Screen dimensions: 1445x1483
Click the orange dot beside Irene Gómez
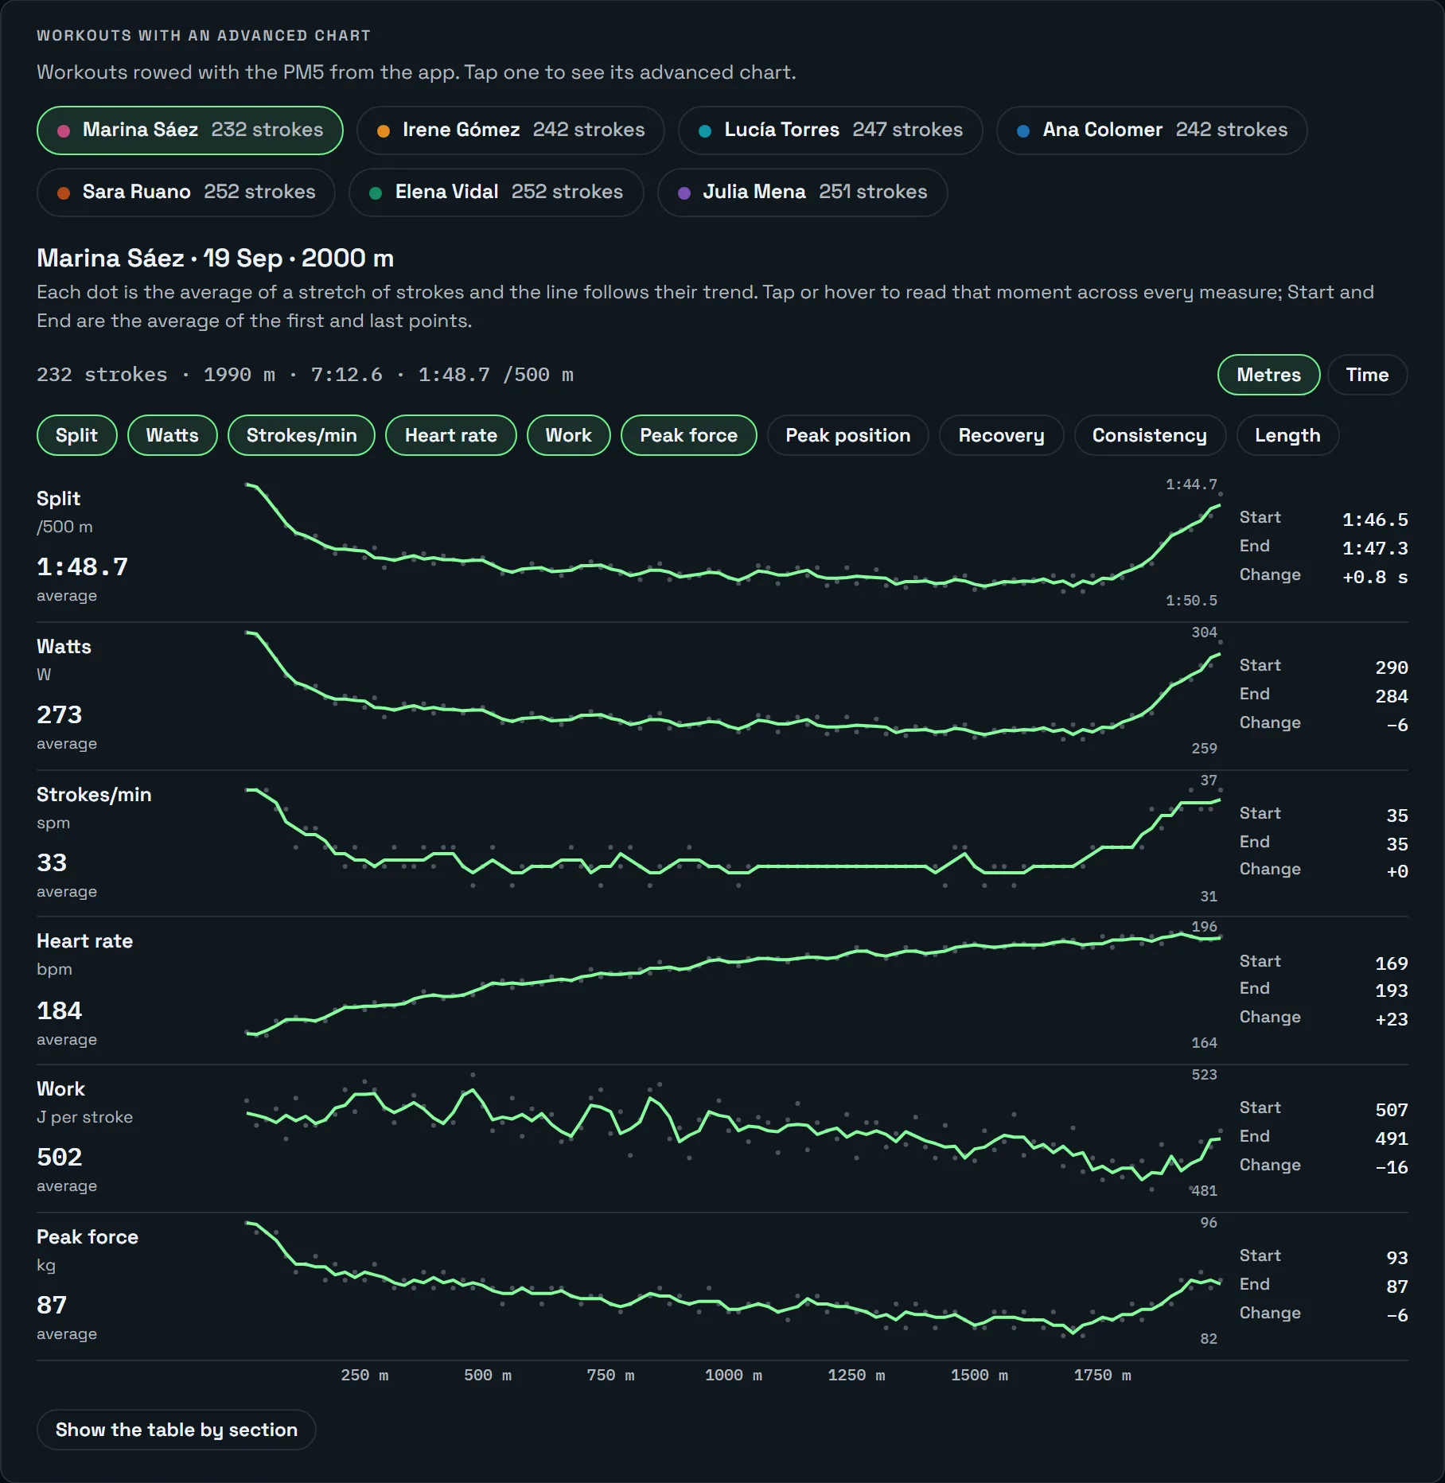point(384,130)
